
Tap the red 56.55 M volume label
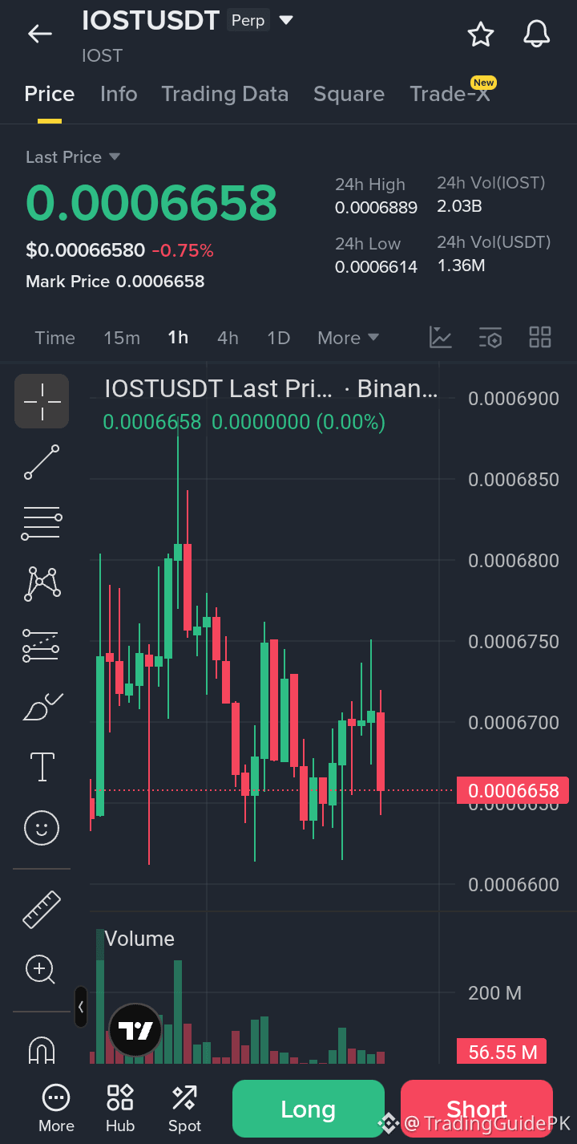tap(502, 1052)
